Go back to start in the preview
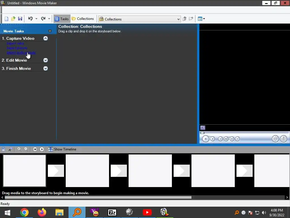Screen dimensions: 290x218 coord(220,139)
